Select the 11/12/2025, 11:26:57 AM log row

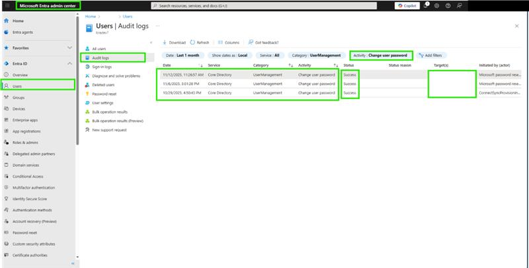click(x=342, y=75)
